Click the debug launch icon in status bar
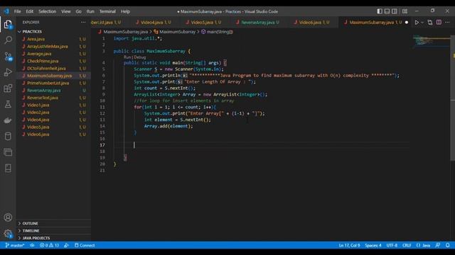 coord(66,245)
